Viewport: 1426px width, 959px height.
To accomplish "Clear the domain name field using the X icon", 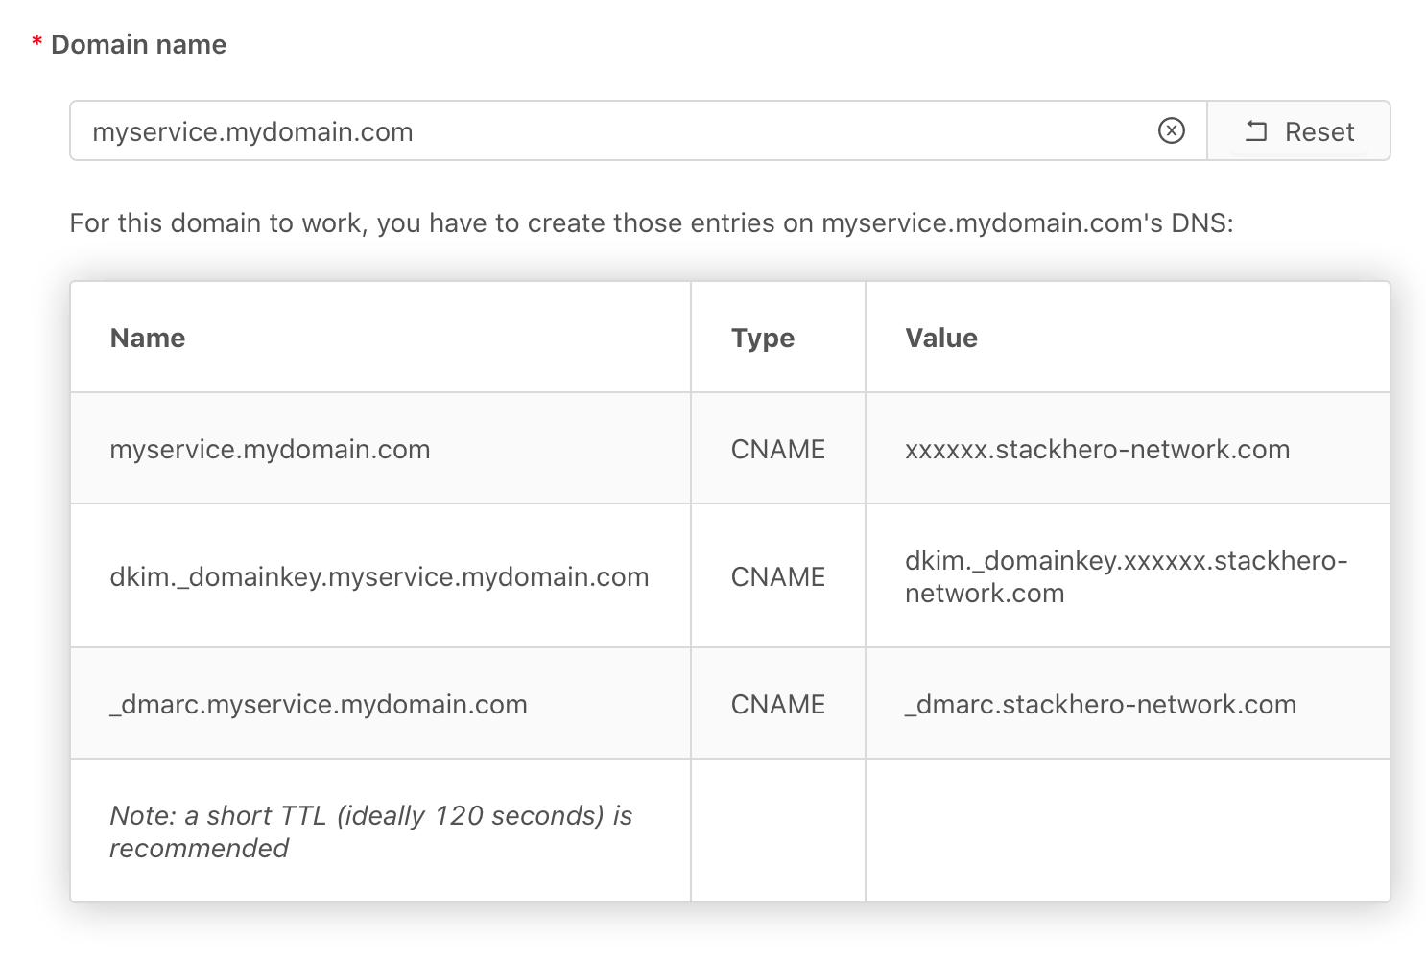I will [1171, 130].
